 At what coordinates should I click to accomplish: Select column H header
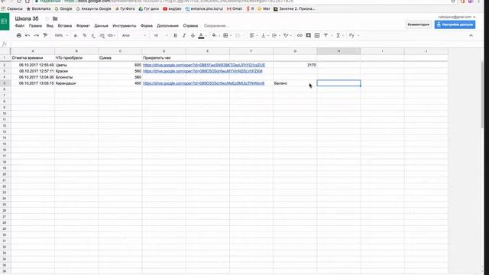point(338,51)
